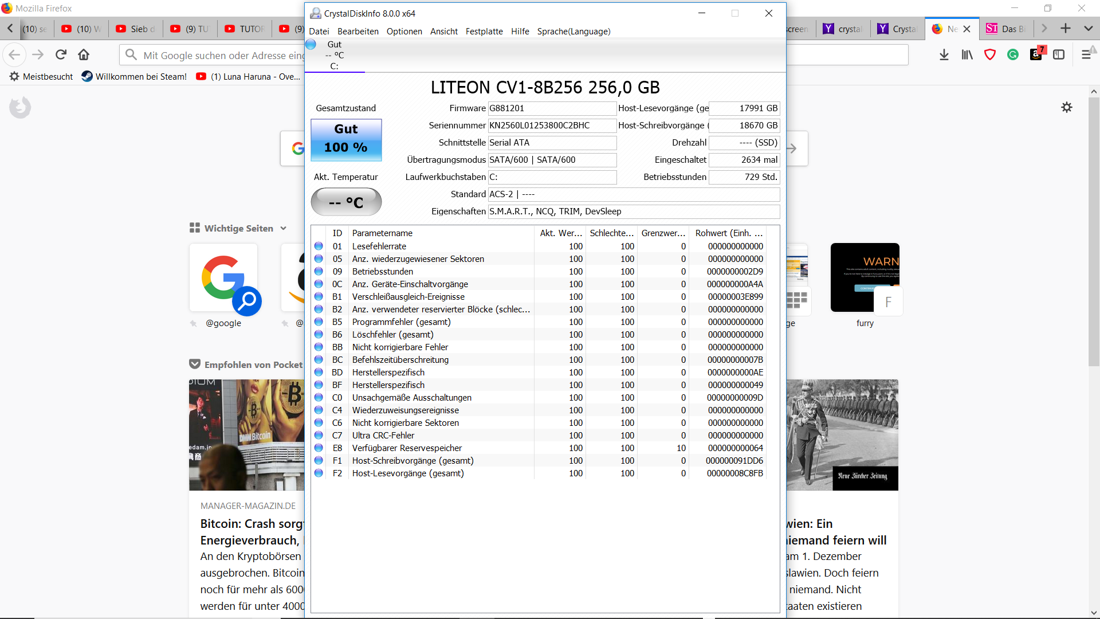Open new tab settings gear
1100x619 pixels.
[x=1067, y=107]
